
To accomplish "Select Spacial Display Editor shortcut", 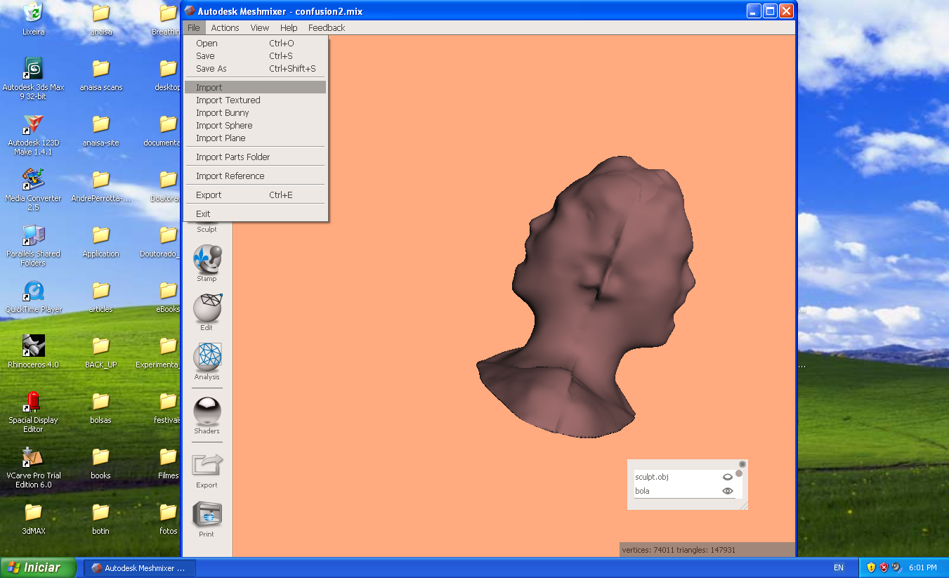I will click(33, 411).
